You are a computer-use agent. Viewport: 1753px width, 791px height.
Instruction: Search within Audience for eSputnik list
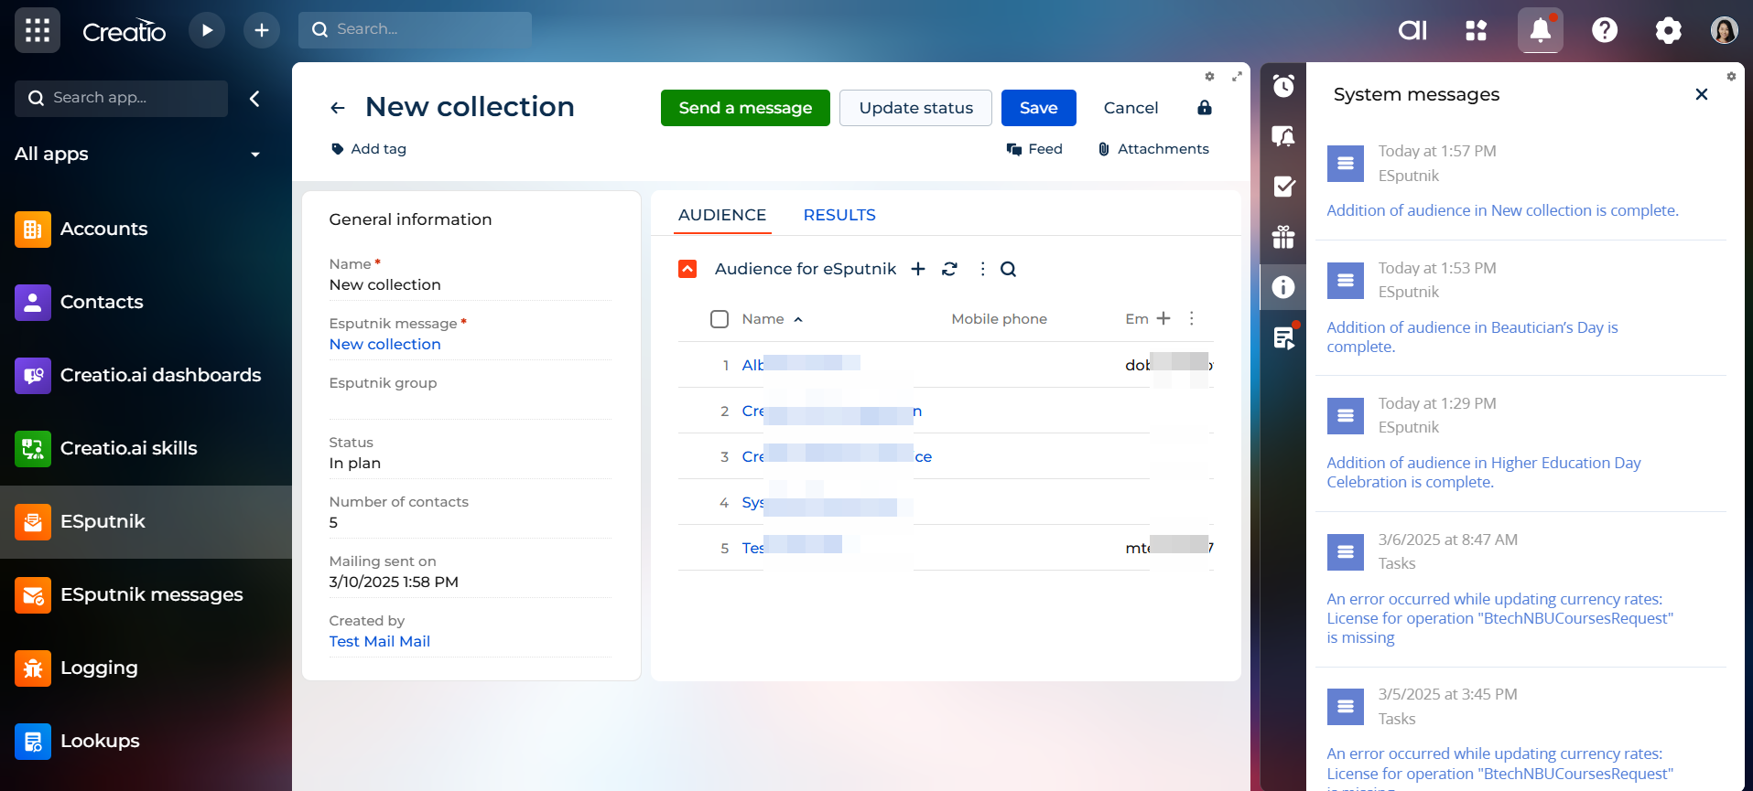[x=1008, y=269]
